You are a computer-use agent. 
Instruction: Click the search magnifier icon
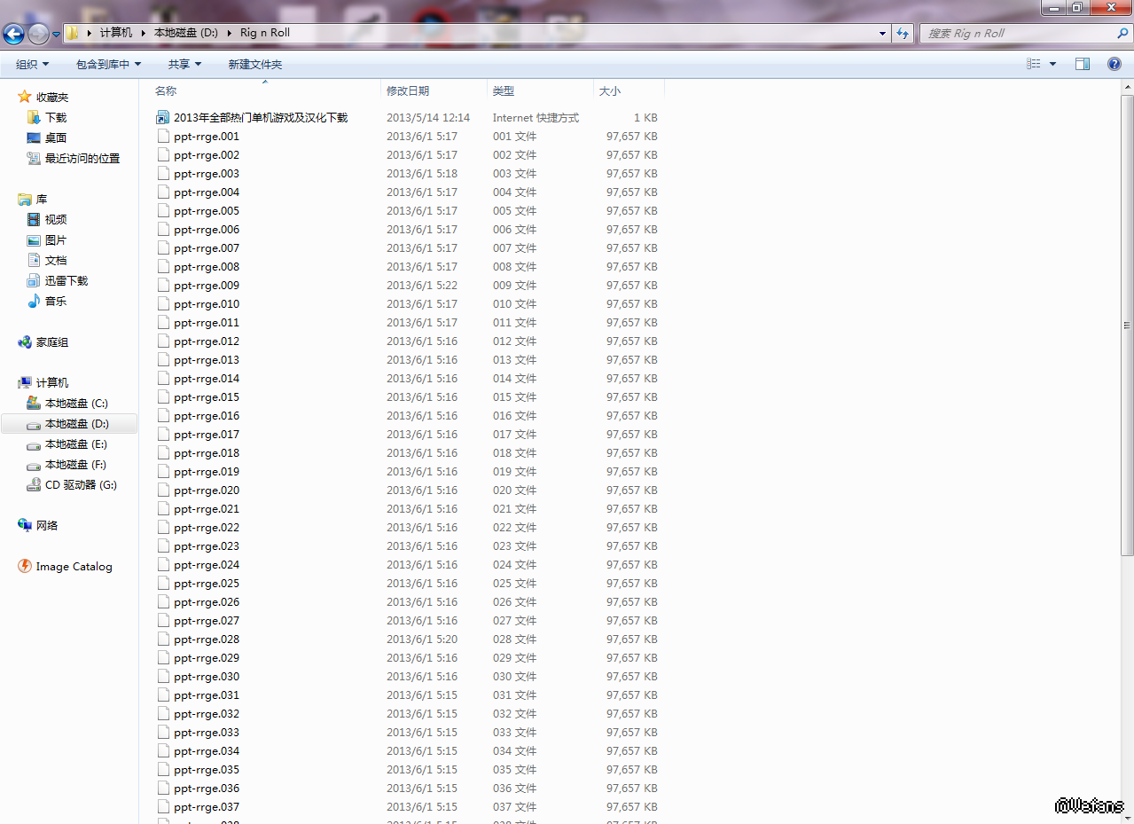[x=1122, y=33]
